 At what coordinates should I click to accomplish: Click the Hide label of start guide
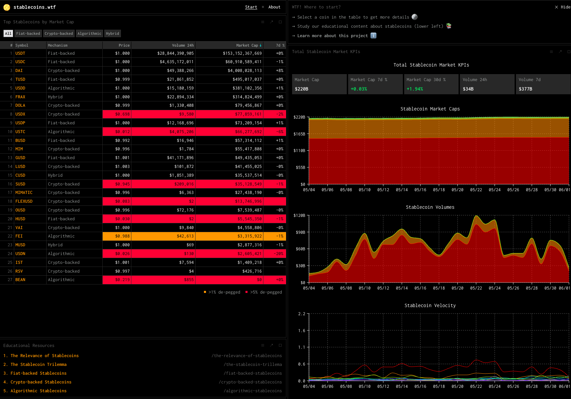[566, 7]
